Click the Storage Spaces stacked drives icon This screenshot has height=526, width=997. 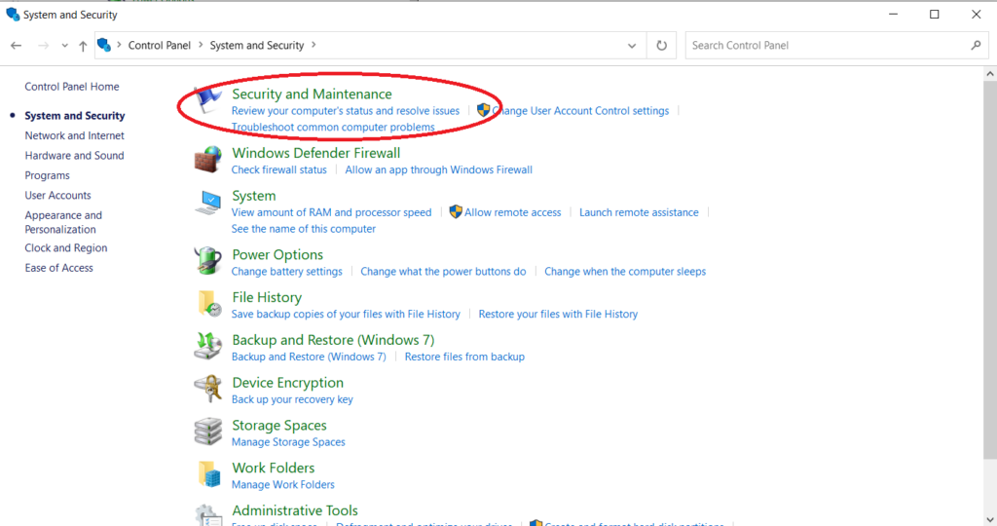(x=208, y=432)
